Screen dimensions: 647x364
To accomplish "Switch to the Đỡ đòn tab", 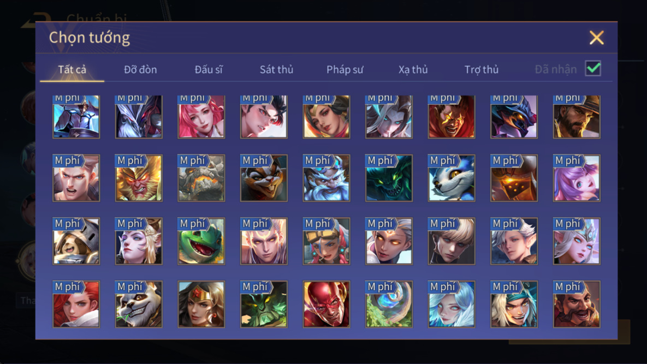I will click(140, 69).
